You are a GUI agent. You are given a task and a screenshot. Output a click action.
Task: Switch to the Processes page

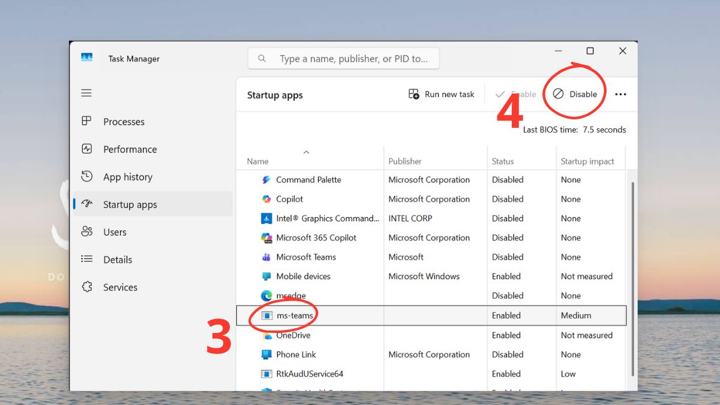click(x=124, y=122)
